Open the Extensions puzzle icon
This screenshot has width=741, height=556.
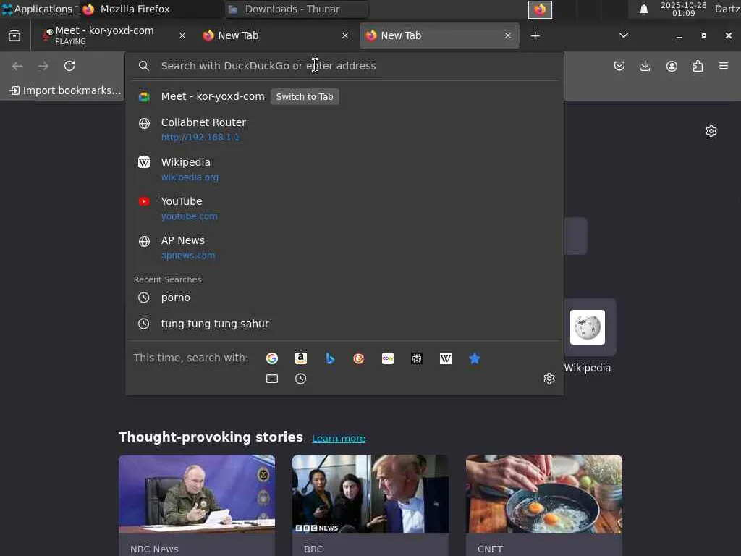698,66
